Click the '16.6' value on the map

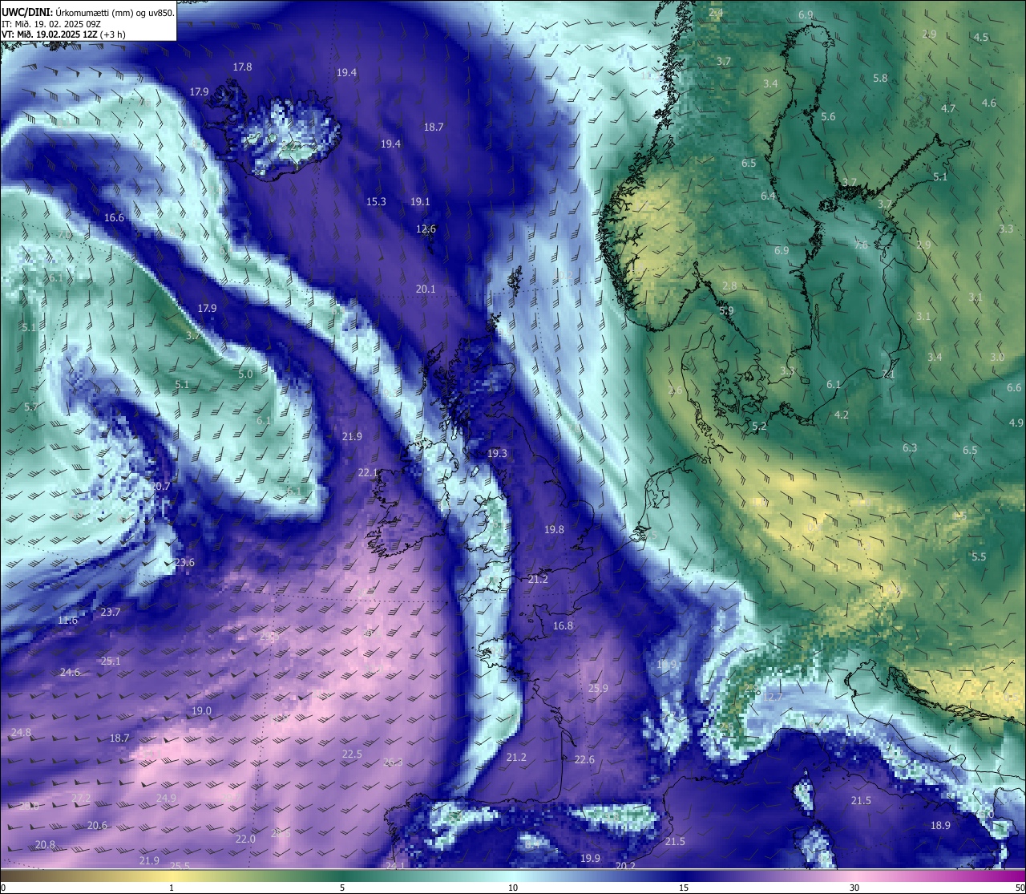pos(114,218)
